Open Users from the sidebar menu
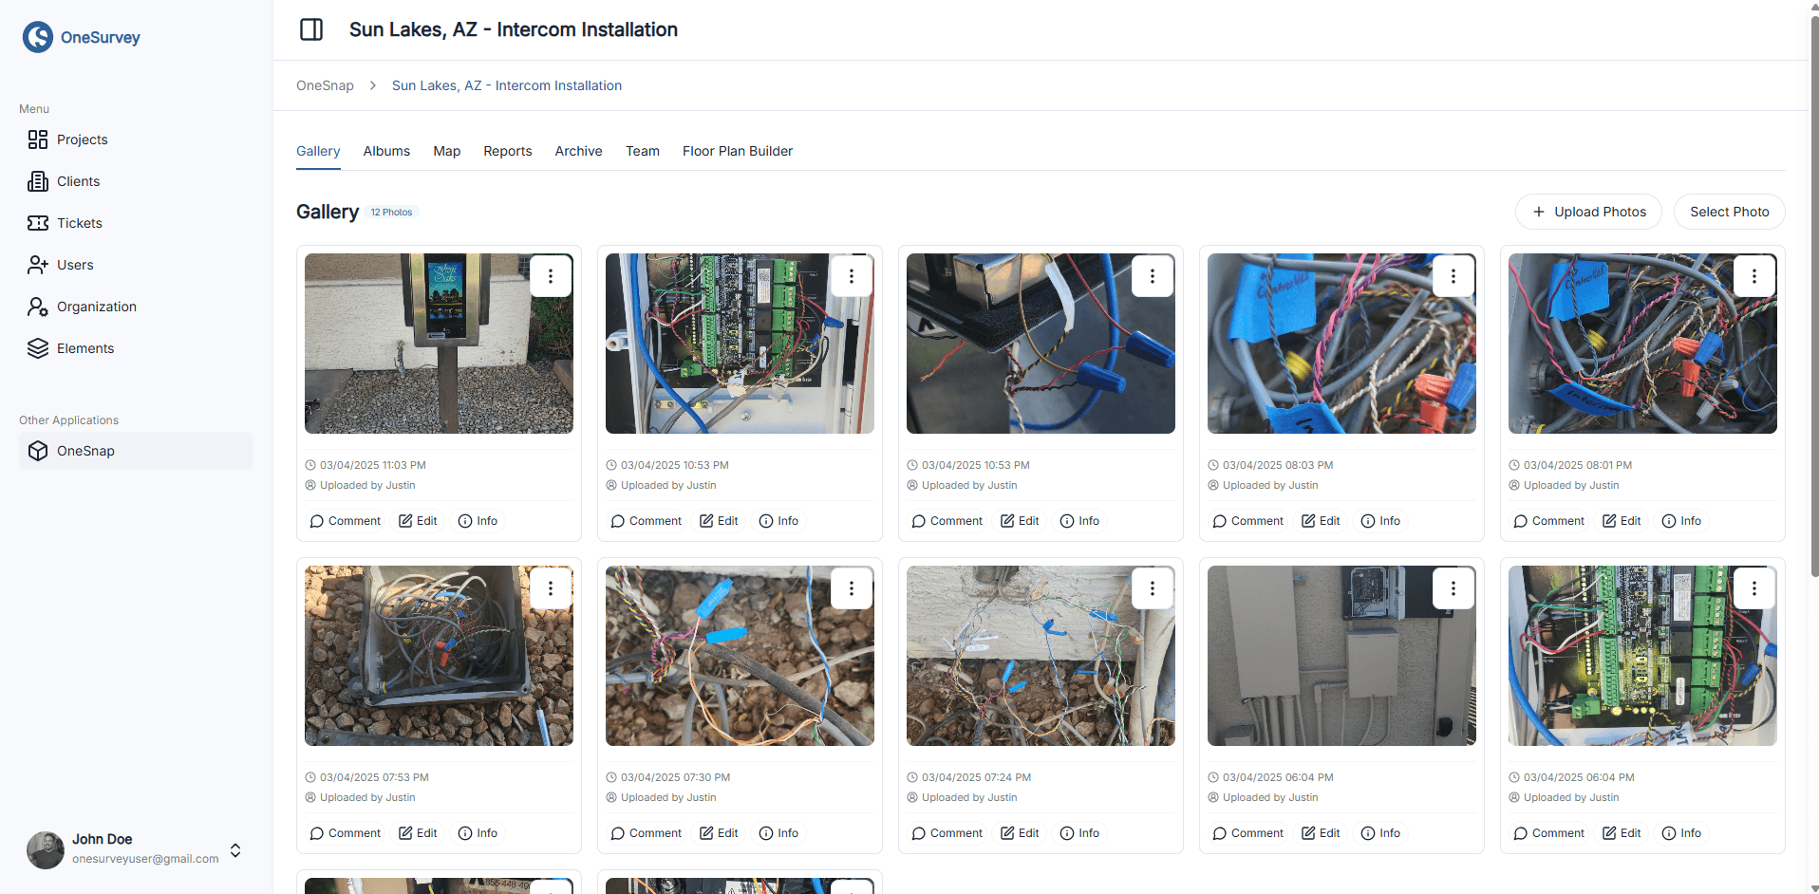 [x=75, y=265]
